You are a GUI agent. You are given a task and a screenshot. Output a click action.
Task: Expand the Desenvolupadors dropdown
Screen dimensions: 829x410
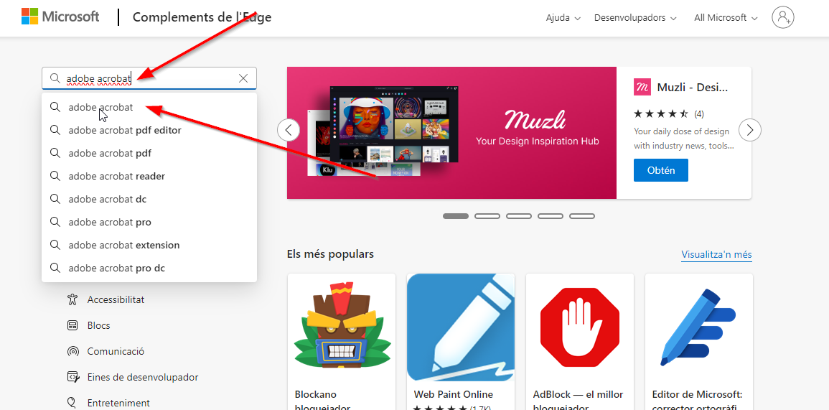(635, 18)
